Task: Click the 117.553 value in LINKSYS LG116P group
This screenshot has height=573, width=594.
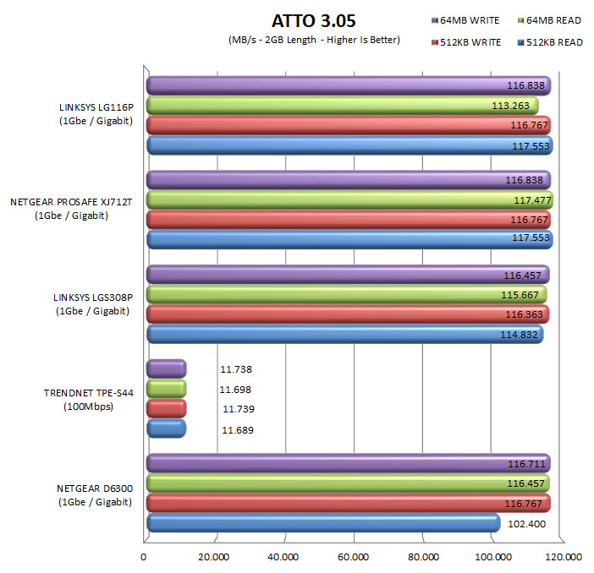Action: pyautogui.click(x=531, y=146)
